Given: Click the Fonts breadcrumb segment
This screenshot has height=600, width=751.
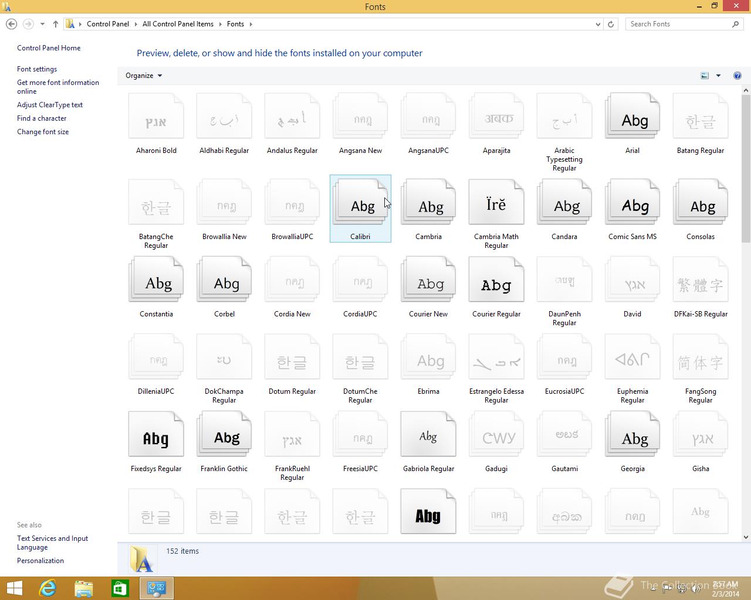Looking at the screenshot, I should point(235,24).
